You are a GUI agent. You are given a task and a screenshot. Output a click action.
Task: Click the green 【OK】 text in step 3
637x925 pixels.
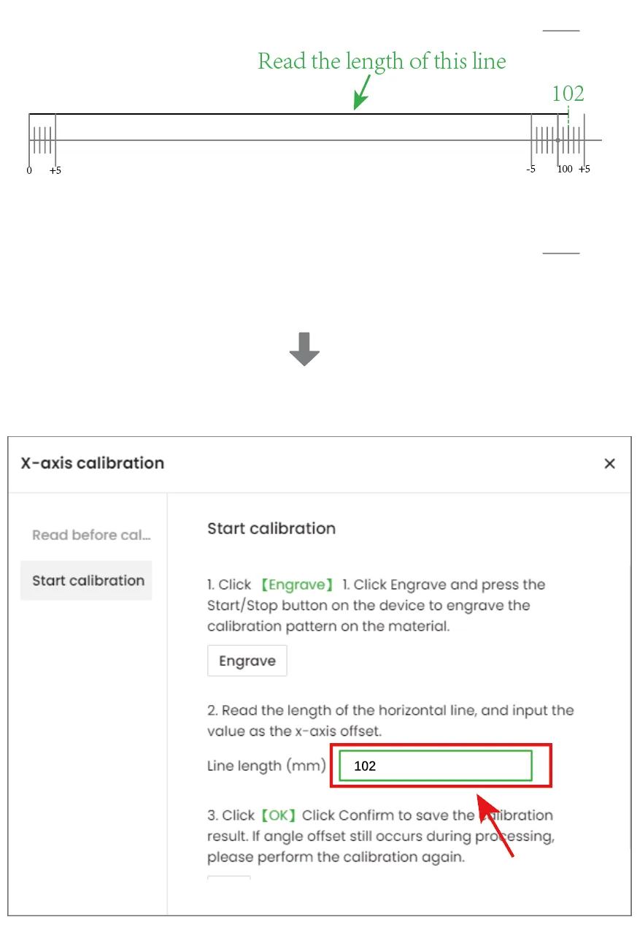point(278,815)
